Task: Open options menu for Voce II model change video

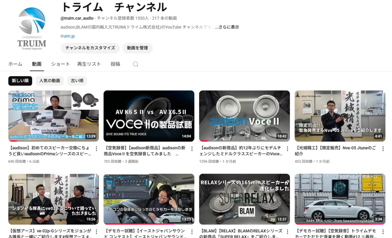Action: click(x=287, y=149)
